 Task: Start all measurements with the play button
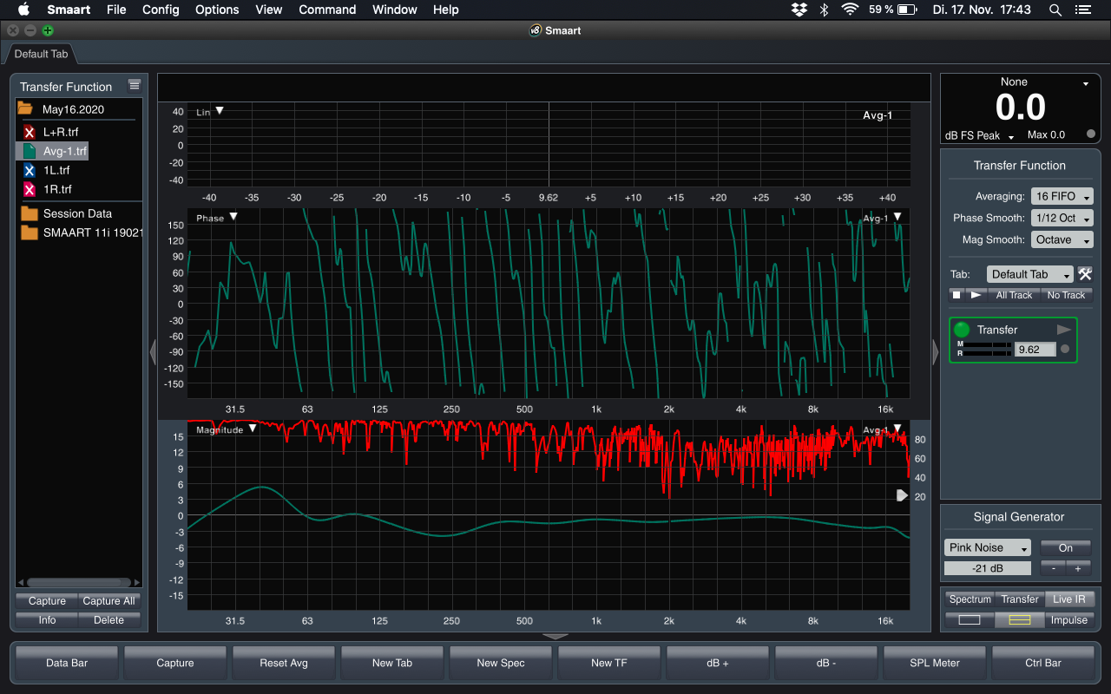point(976,295)
